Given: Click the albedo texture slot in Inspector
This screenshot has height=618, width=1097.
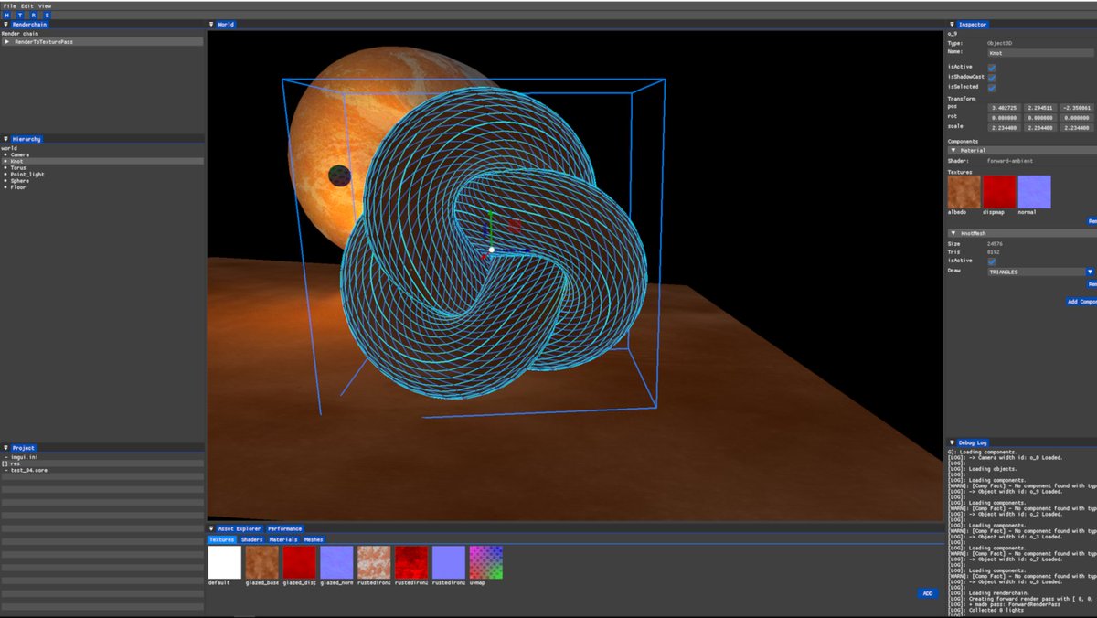Looking at the screenshot, I should [x=964, y=192].
